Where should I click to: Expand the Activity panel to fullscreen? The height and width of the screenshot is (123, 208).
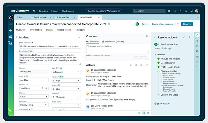[x=147, y=65]
